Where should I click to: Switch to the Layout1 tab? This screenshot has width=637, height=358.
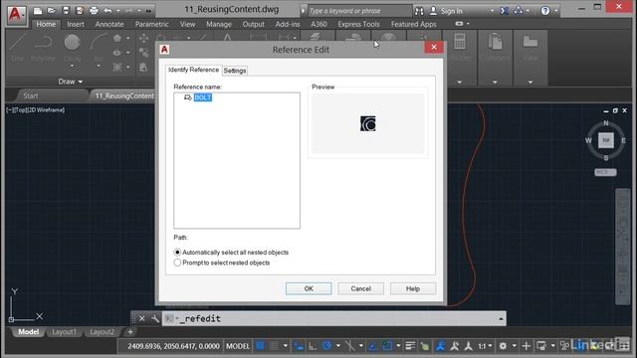64,332
